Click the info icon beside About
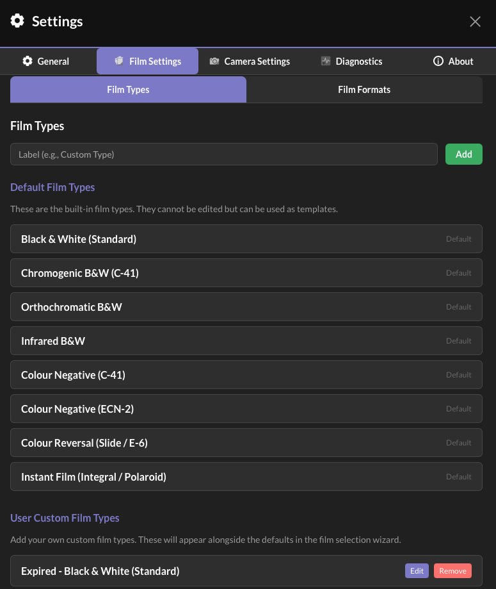Screen dimensions: 496x589 pos(438,62)
